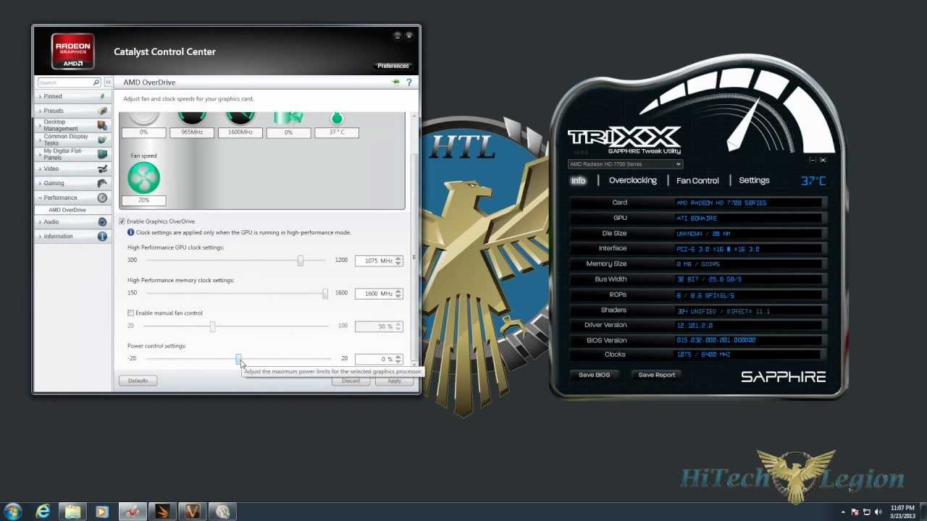The height and width of the screenshot is (521, 927).
Task: Click the Common Display Tasks row icon
Action: point(102,140)
